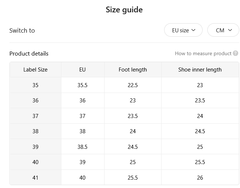
Task: Open the CM unit dropdown
Action: pos(223,30)
